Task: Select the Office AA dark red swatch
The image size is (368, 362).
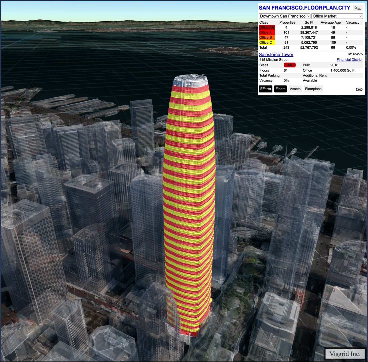Action: point(267,28)
